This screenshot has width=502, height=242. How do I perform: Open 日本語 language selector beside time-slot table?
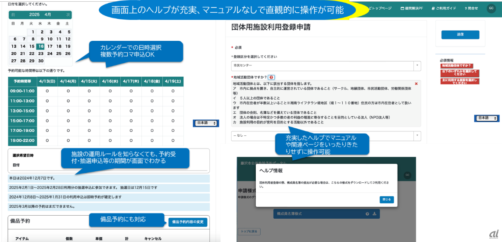[x=207, y=123]
